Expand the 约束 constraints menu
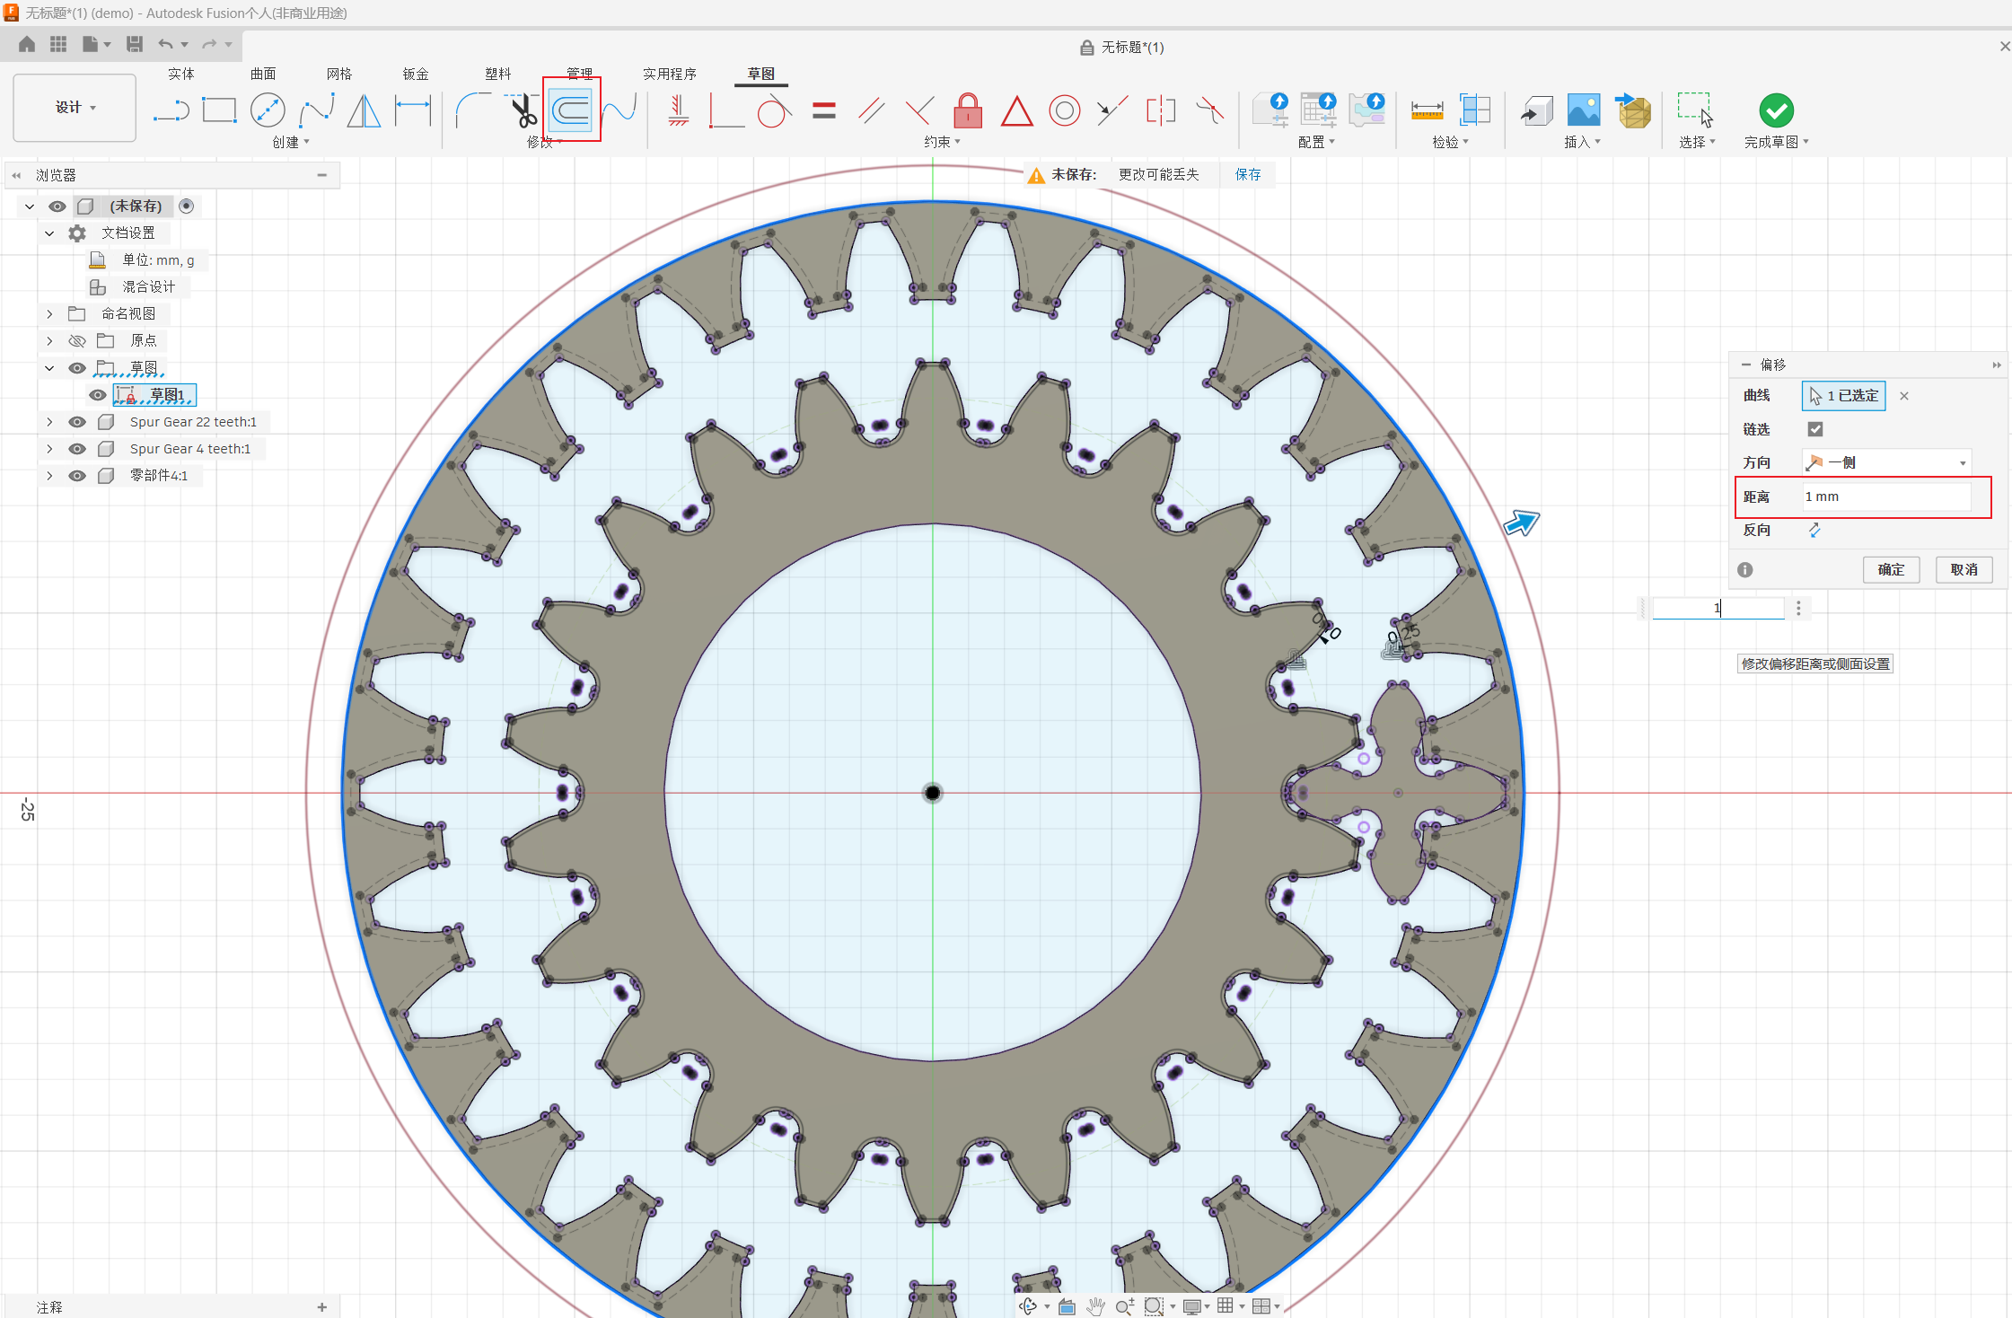 (x=943, y=142)
